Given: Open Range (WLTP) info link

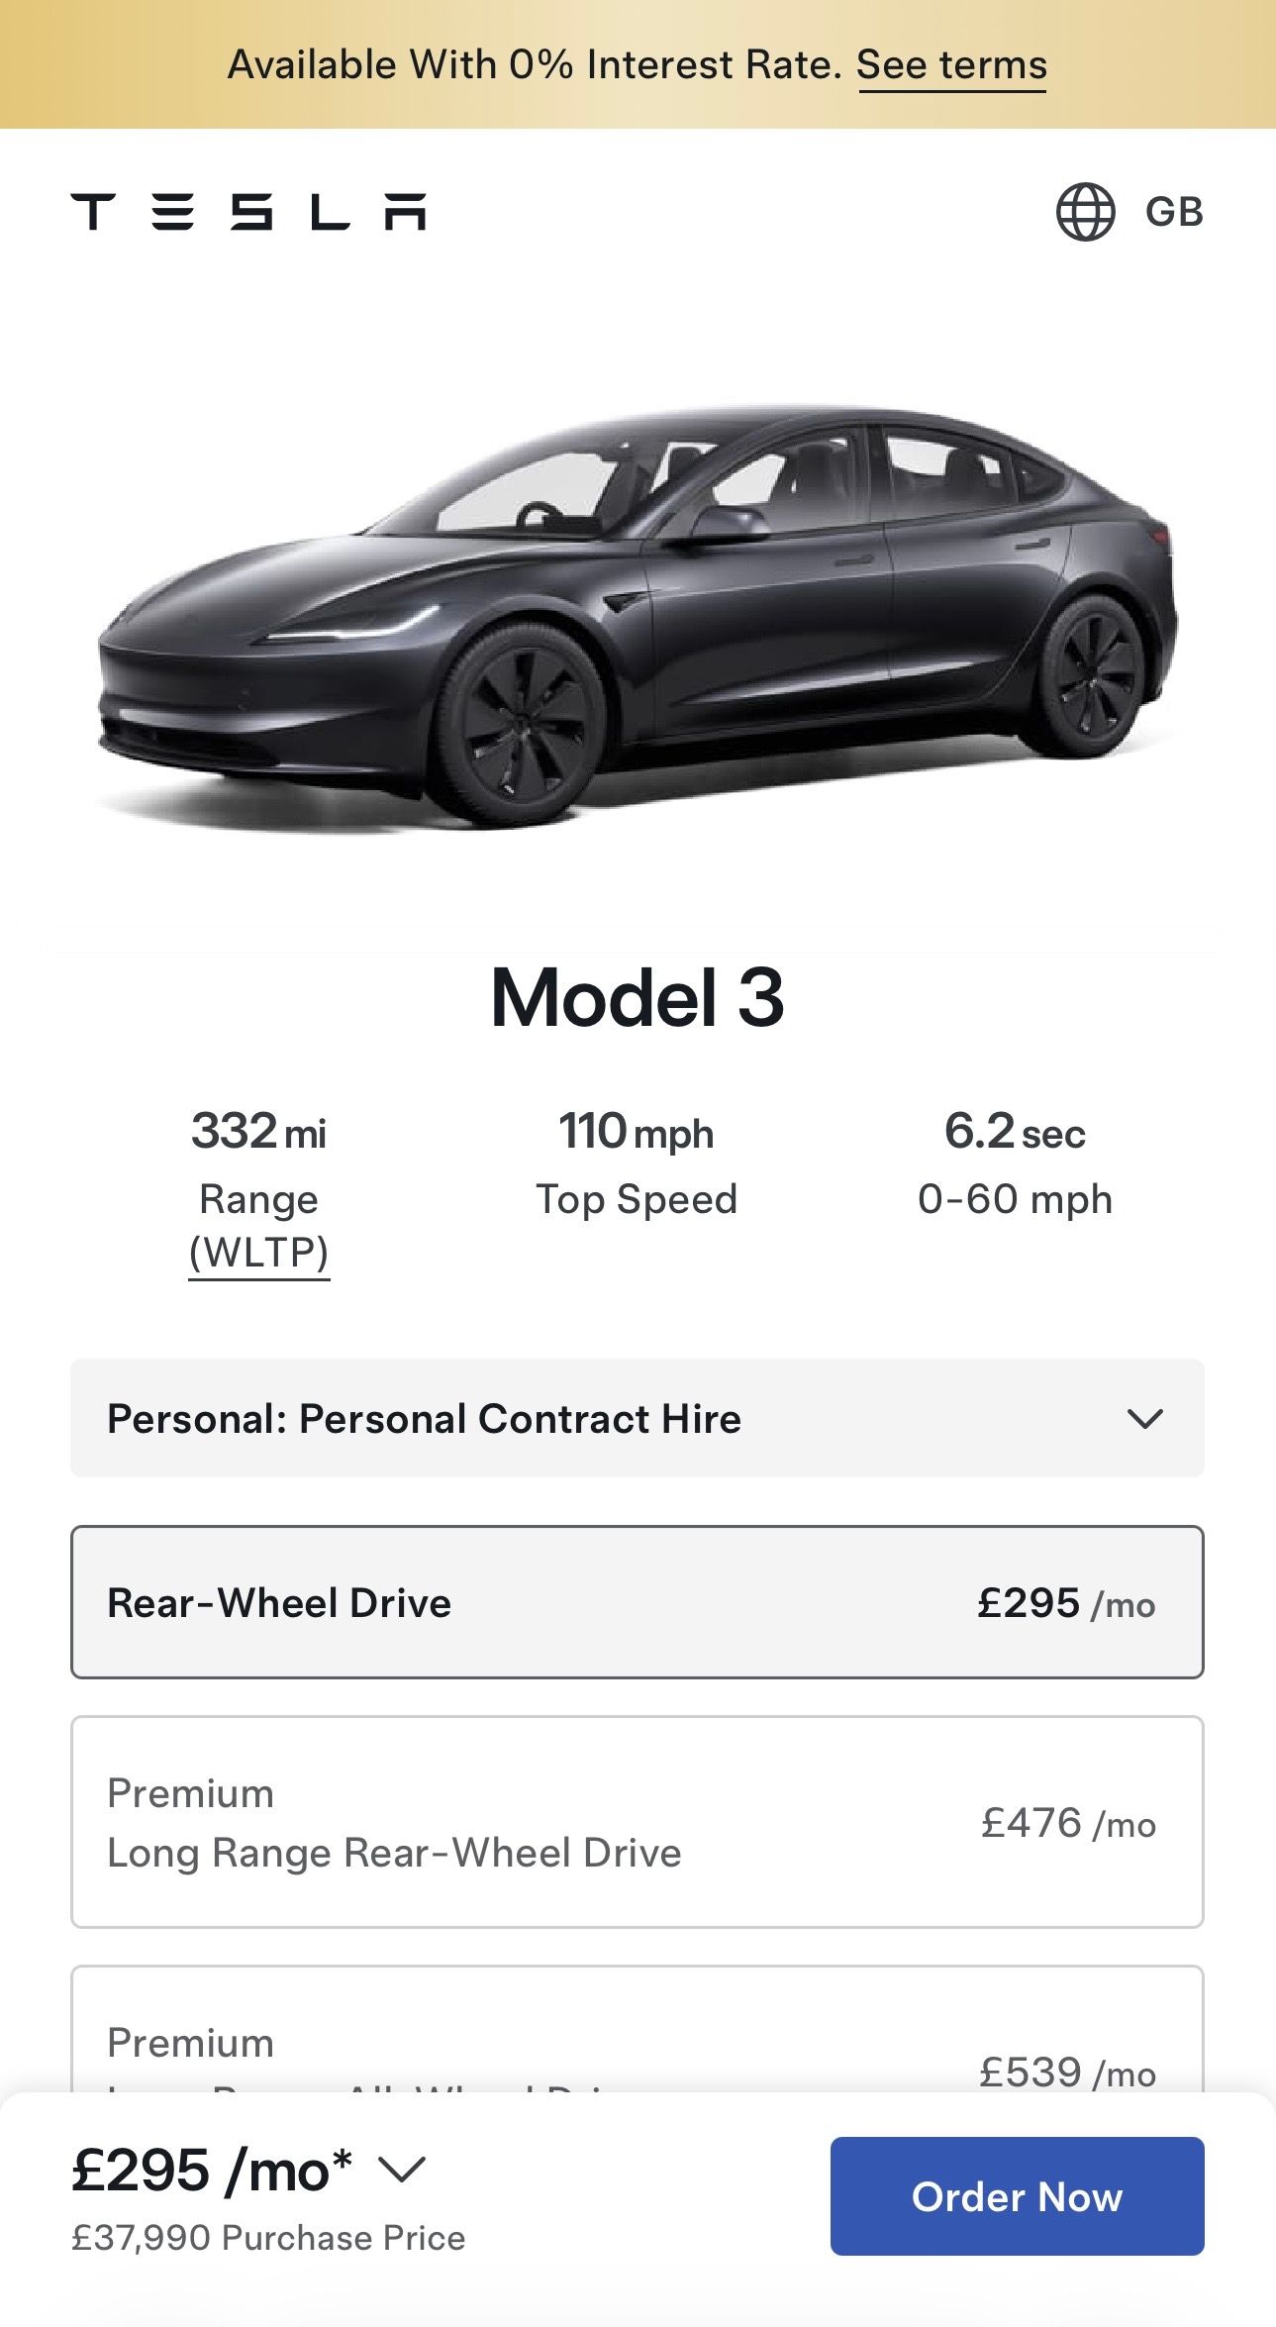Looking at the screenshot, I should [x=259, y=1253].
